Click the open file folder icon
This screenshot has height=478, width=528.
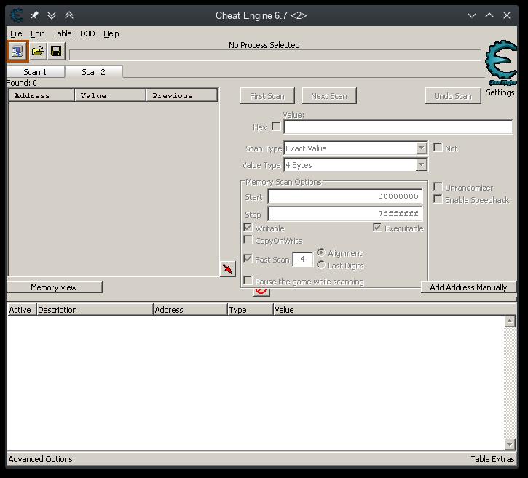pos(37,51)
